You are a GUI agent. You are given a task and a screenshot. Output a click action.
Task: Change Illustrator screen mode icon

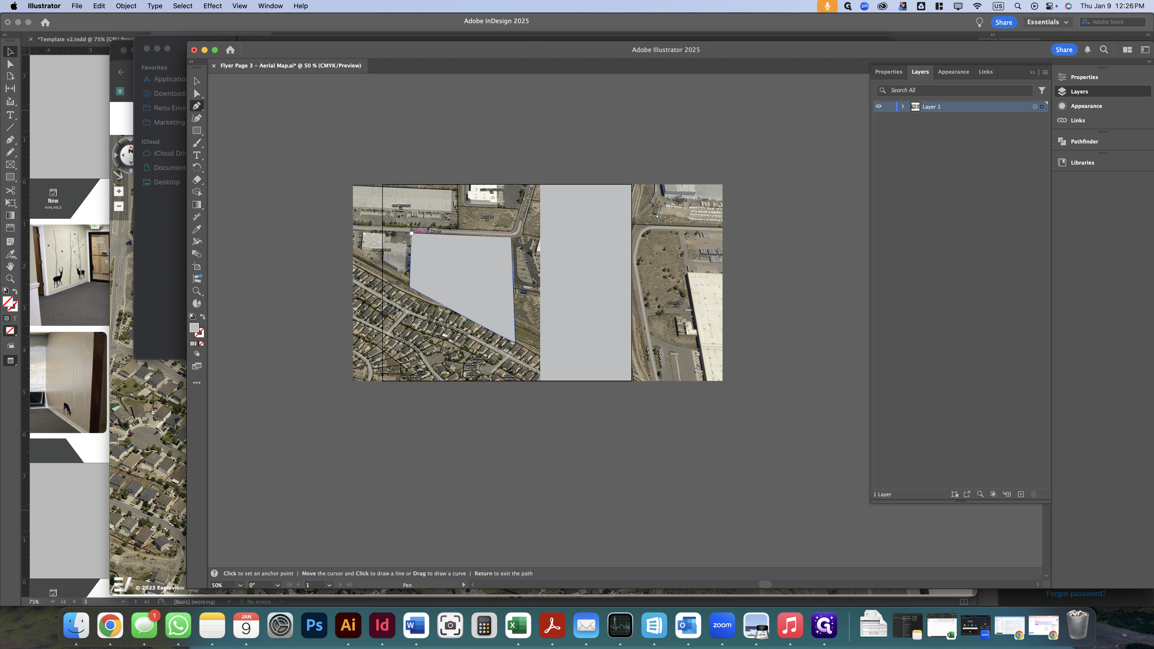(x=197, y=366)
